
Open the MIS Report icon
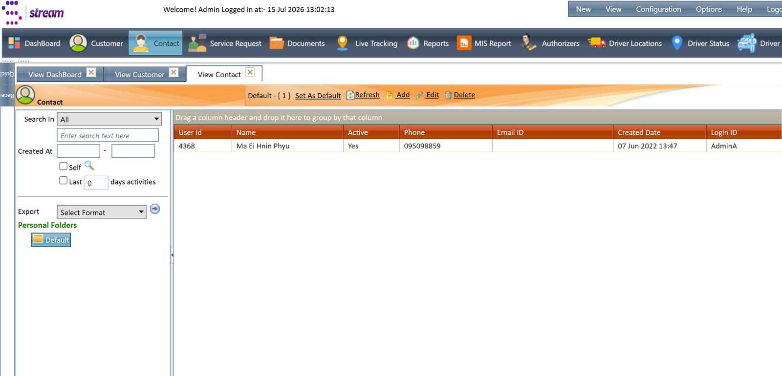(464, 43)
